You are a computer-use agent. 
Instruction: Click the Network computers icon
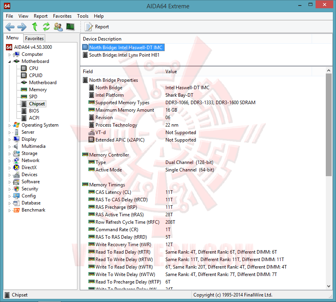pos(16,160)
